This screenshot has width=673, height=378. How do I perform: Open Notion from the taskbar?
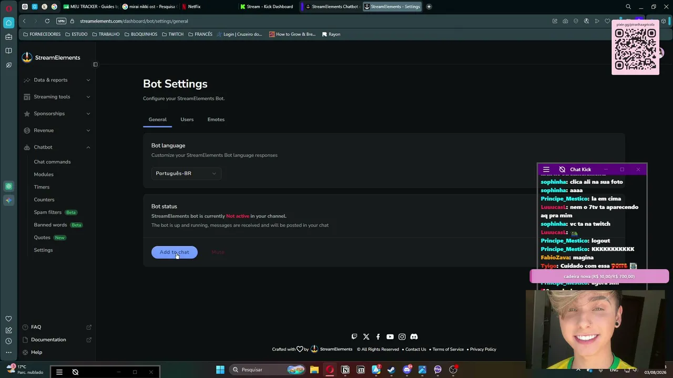[x=345, y=370]
